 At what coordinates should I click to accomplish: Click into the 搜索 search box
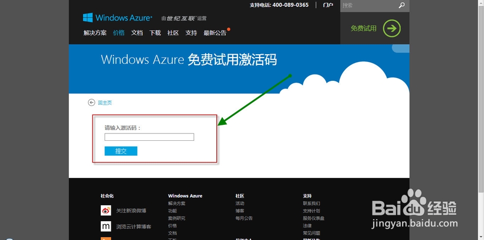coord(369,5)
